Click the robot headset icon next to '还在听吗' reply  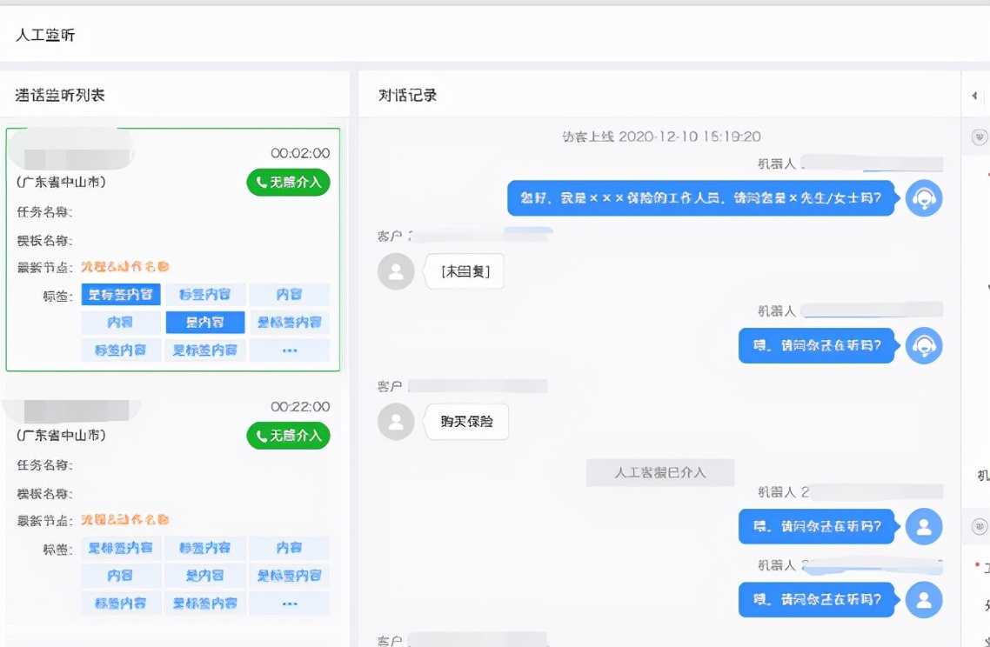[x=924, y=345]
